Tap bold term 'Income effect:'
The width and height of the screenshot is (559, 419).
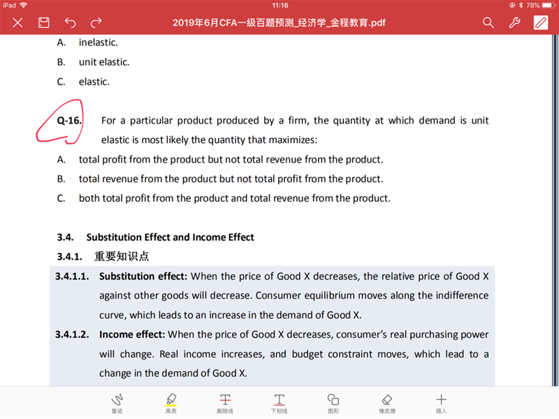coord(132,335)
